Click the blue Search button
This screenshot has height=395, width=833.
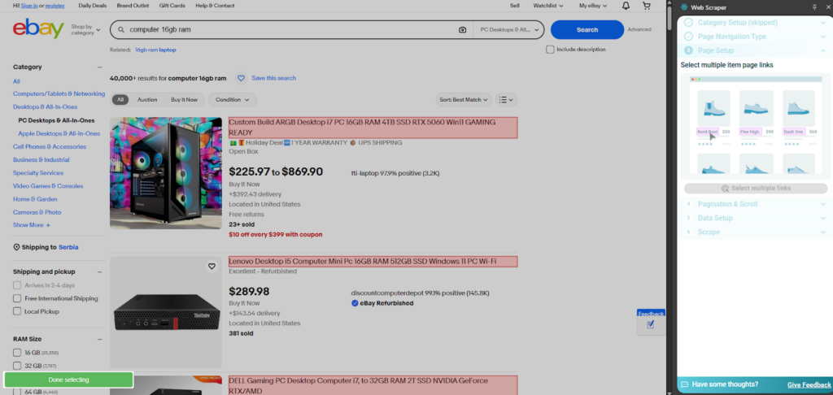tap(587, 30)
